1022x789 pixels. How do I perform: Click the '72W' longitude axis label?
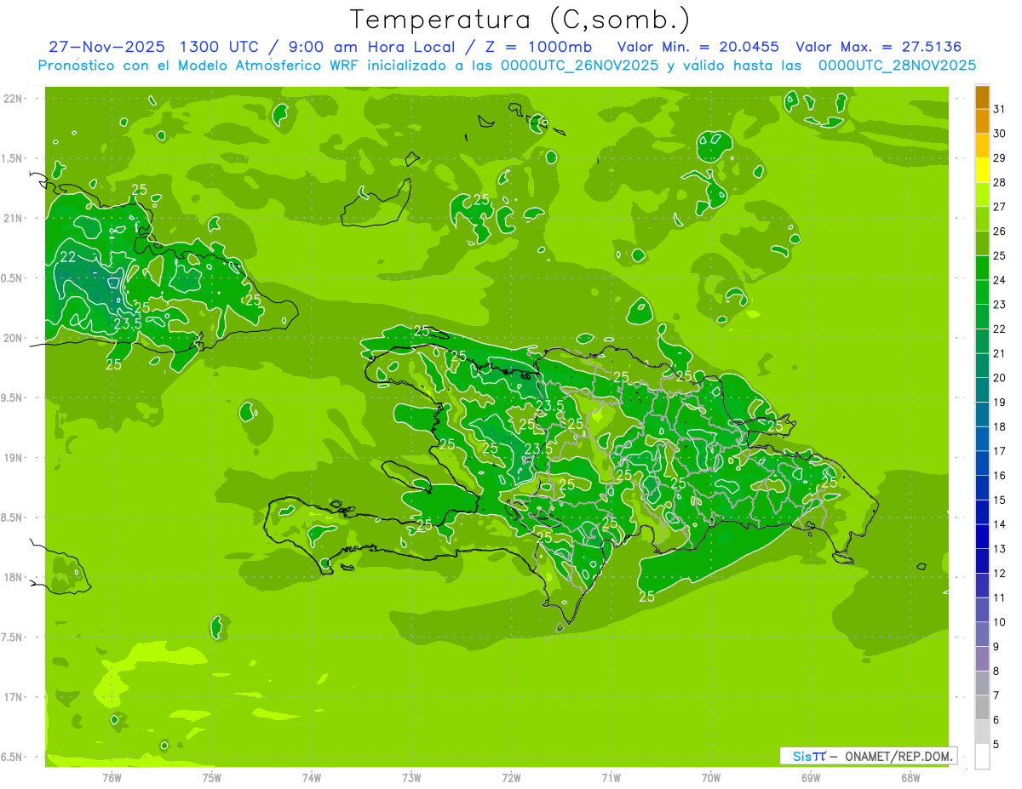[x=511, y=778]
